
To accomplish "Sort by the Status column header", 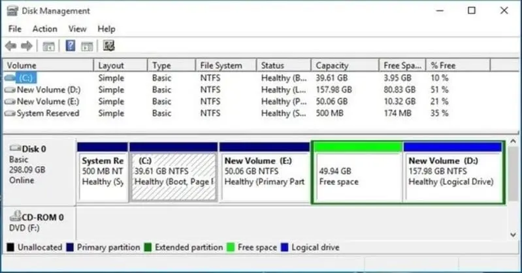I will click(x=284, y=65).
